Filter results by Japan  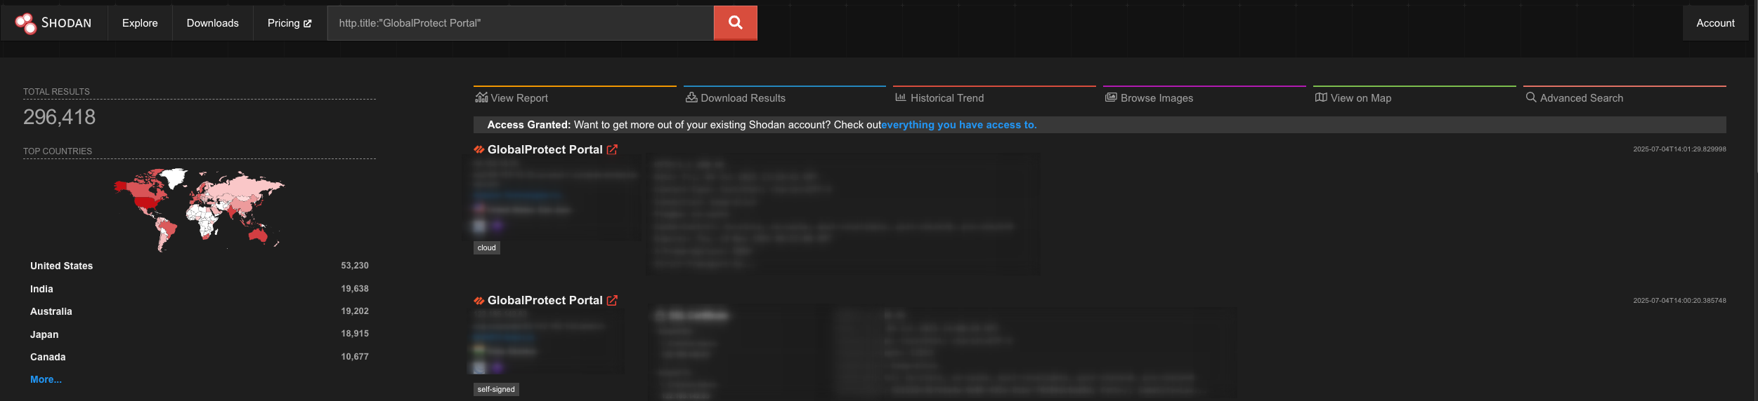pos(44,334)
